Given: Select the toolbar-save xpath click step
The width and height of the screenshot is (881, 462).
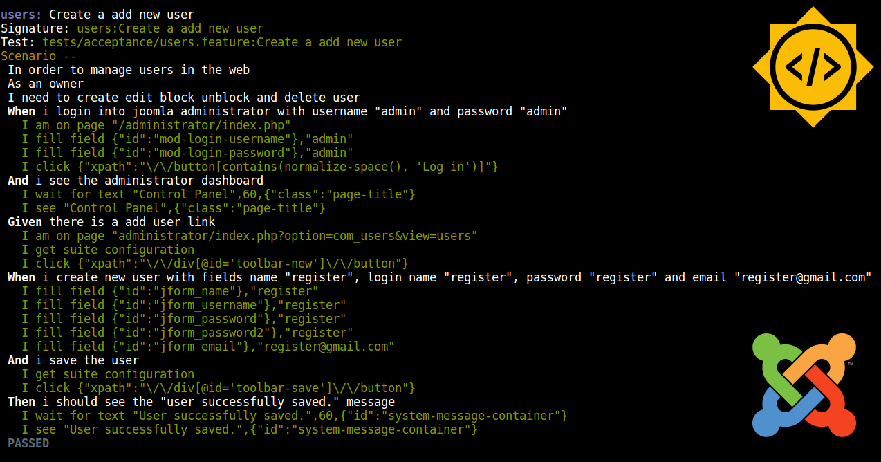Looking at the screenshot, I should pos(218,388).
